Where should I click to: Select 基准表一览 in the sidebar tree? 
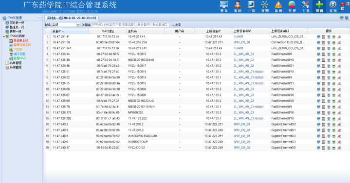coord(17,27)
